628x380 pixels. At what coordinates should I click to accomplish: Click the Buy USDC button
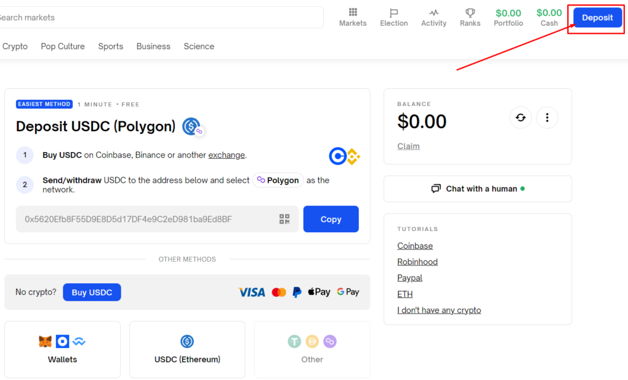point(92,292)
